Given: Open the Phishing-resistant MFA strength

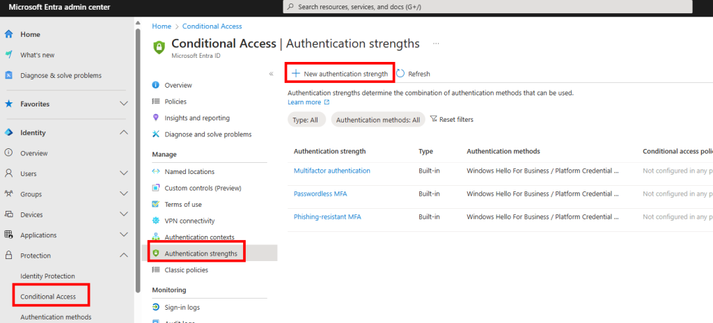Looking at the screenshot, I should 327,217.
